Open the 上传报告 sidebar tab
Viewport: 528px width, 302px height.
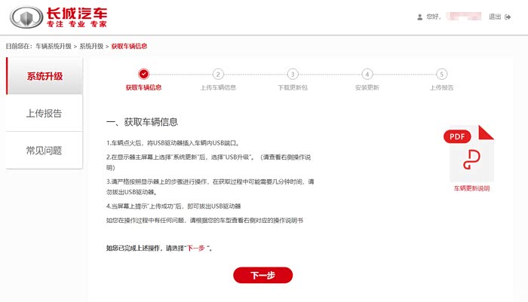click(45, 113)
